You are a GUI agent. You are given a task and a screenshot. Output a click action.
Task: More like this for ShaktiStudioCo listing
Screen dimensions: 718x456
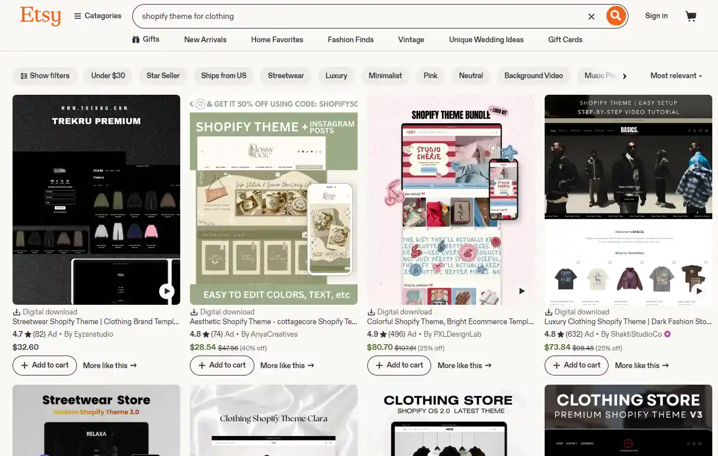[642, 365]
